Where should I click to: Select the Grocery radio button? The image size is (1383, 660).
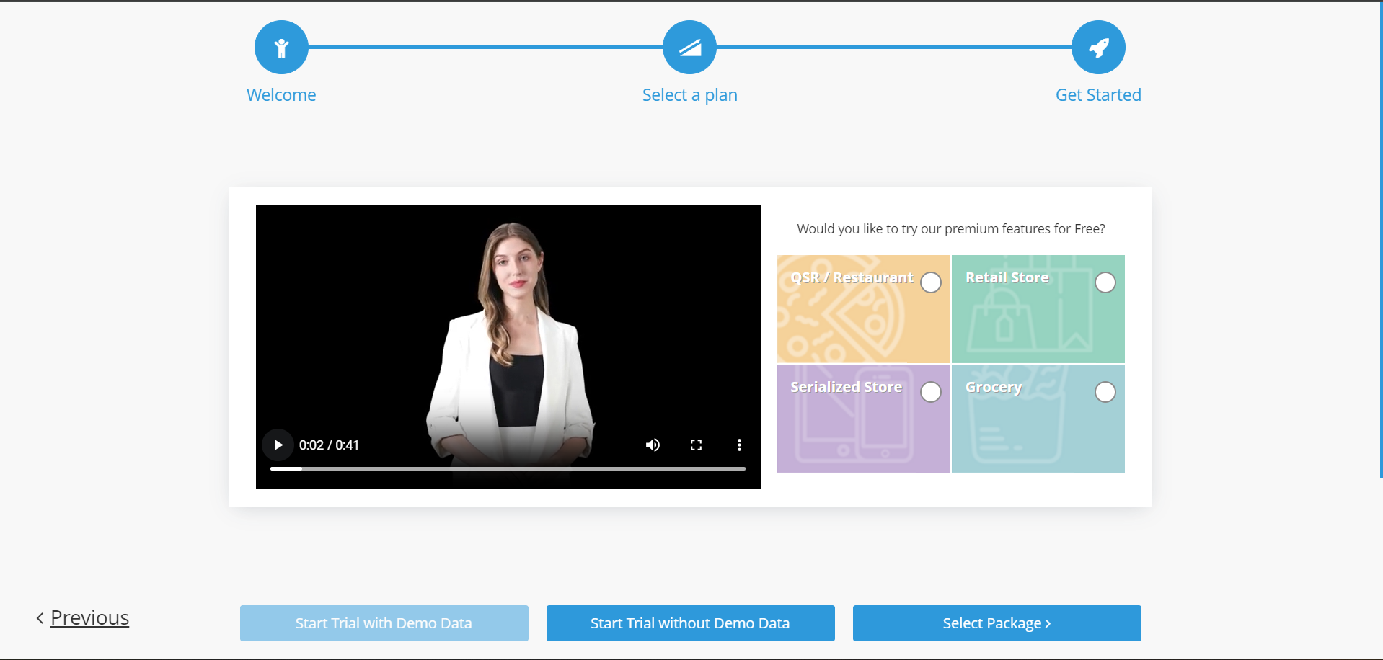[x=1105, y=392]
